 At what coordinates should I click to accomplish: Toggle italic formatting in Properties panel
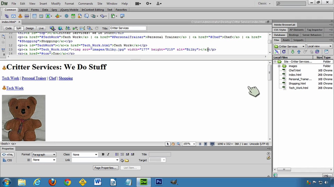tap(108, 154)
